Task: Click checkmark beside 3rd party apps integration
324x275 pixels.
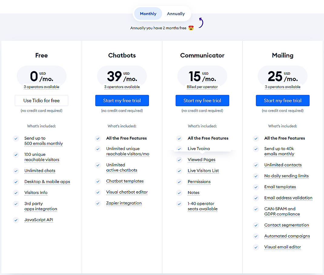Action: pos(16,204)
